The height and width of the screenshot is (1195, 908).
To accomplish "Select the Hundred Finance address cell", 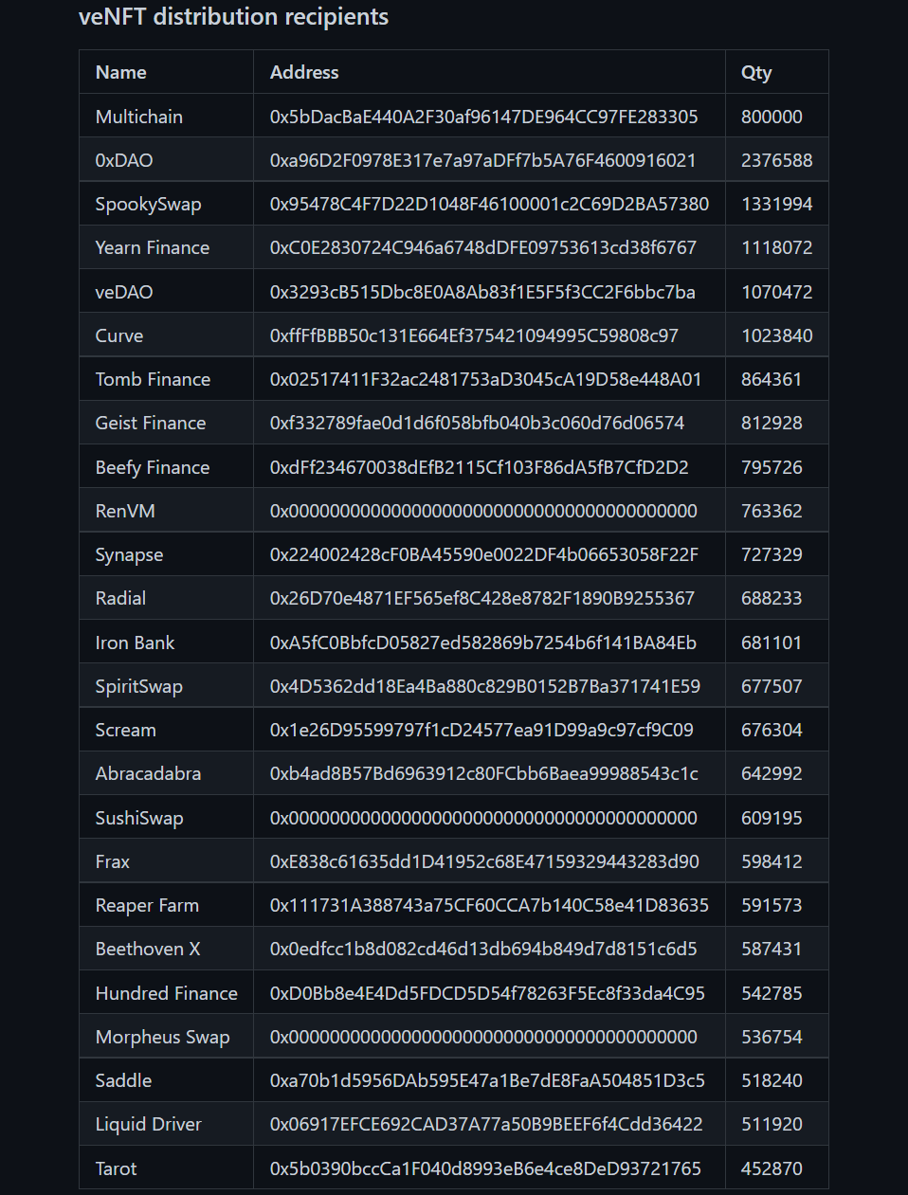I will click(489, 993).
